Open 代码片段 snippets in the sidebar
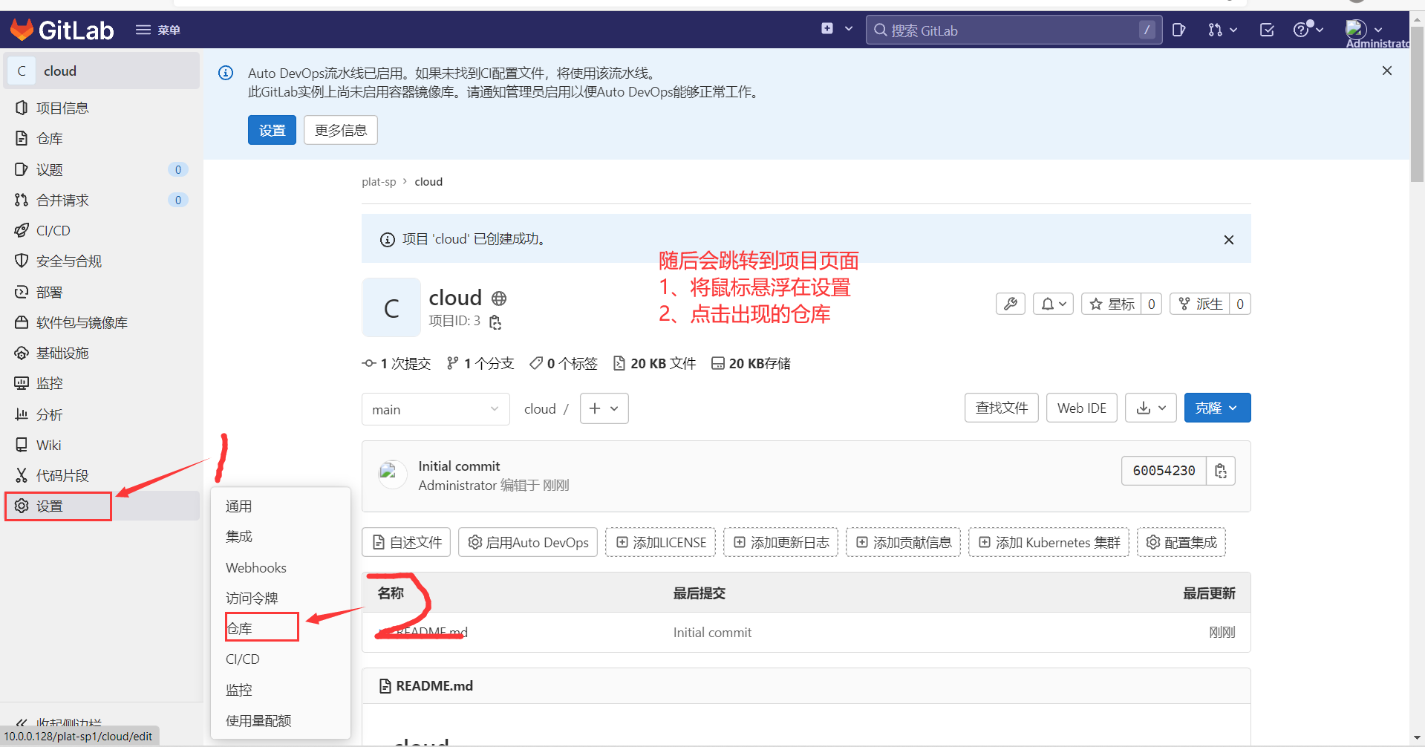Image resolution: width=1425 pixels, height=747 pixels. coord(62,474)
